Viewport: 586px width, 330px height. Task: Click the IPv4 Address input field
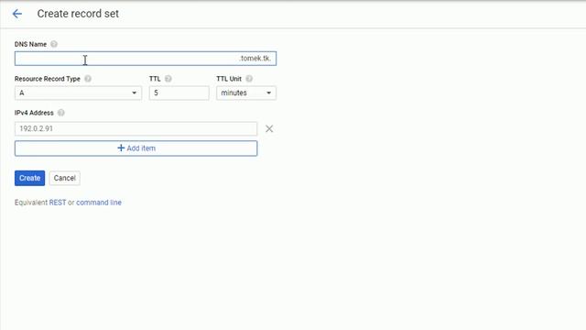pyautogui.click(x=136, y=128)
